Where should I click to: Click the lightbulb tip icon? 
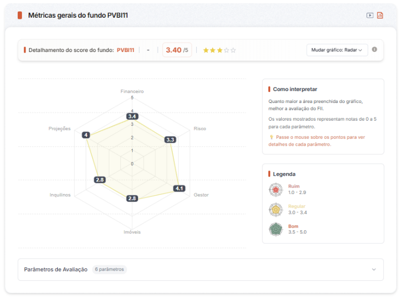[271, 137]
